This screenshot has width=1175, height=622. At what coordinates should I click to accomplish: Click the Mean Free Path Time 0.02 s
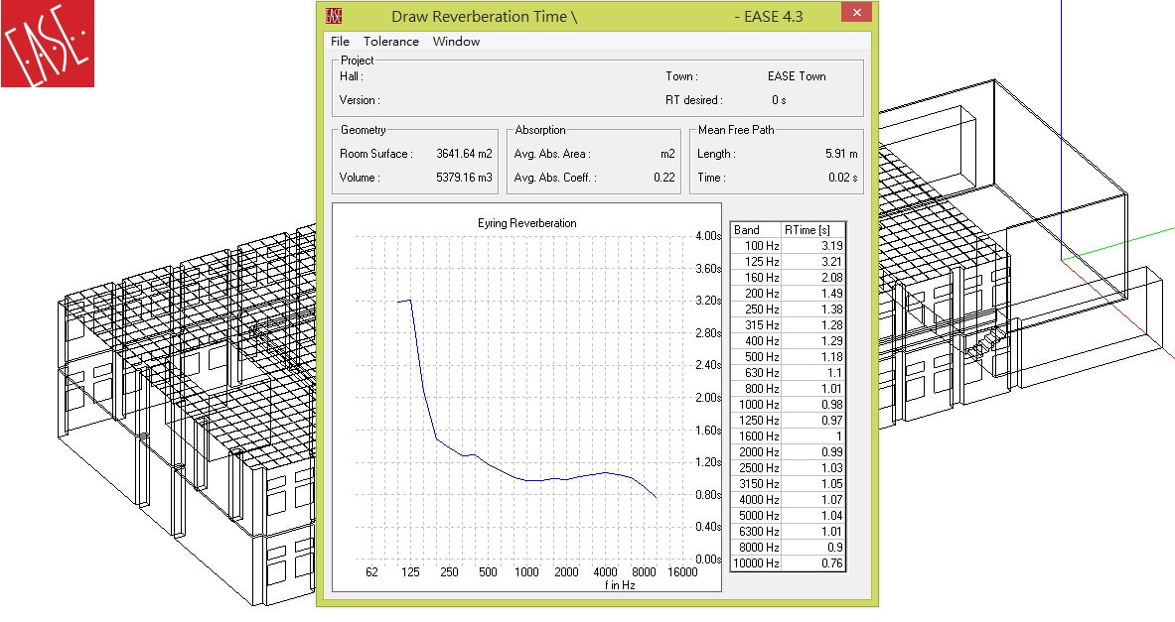tap(843, 178)
